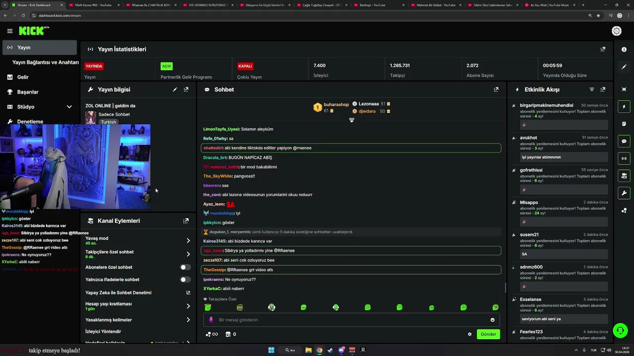
Task: Pop out the Etkinlik Akışı panel
Action: click(x=603, y=89)
